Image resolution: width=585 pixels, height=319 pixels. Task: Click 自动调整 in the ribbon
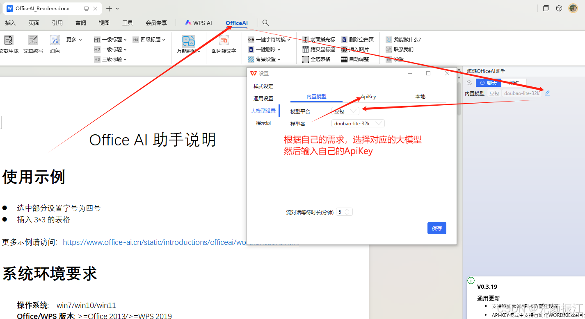click(x=355, y=59)
